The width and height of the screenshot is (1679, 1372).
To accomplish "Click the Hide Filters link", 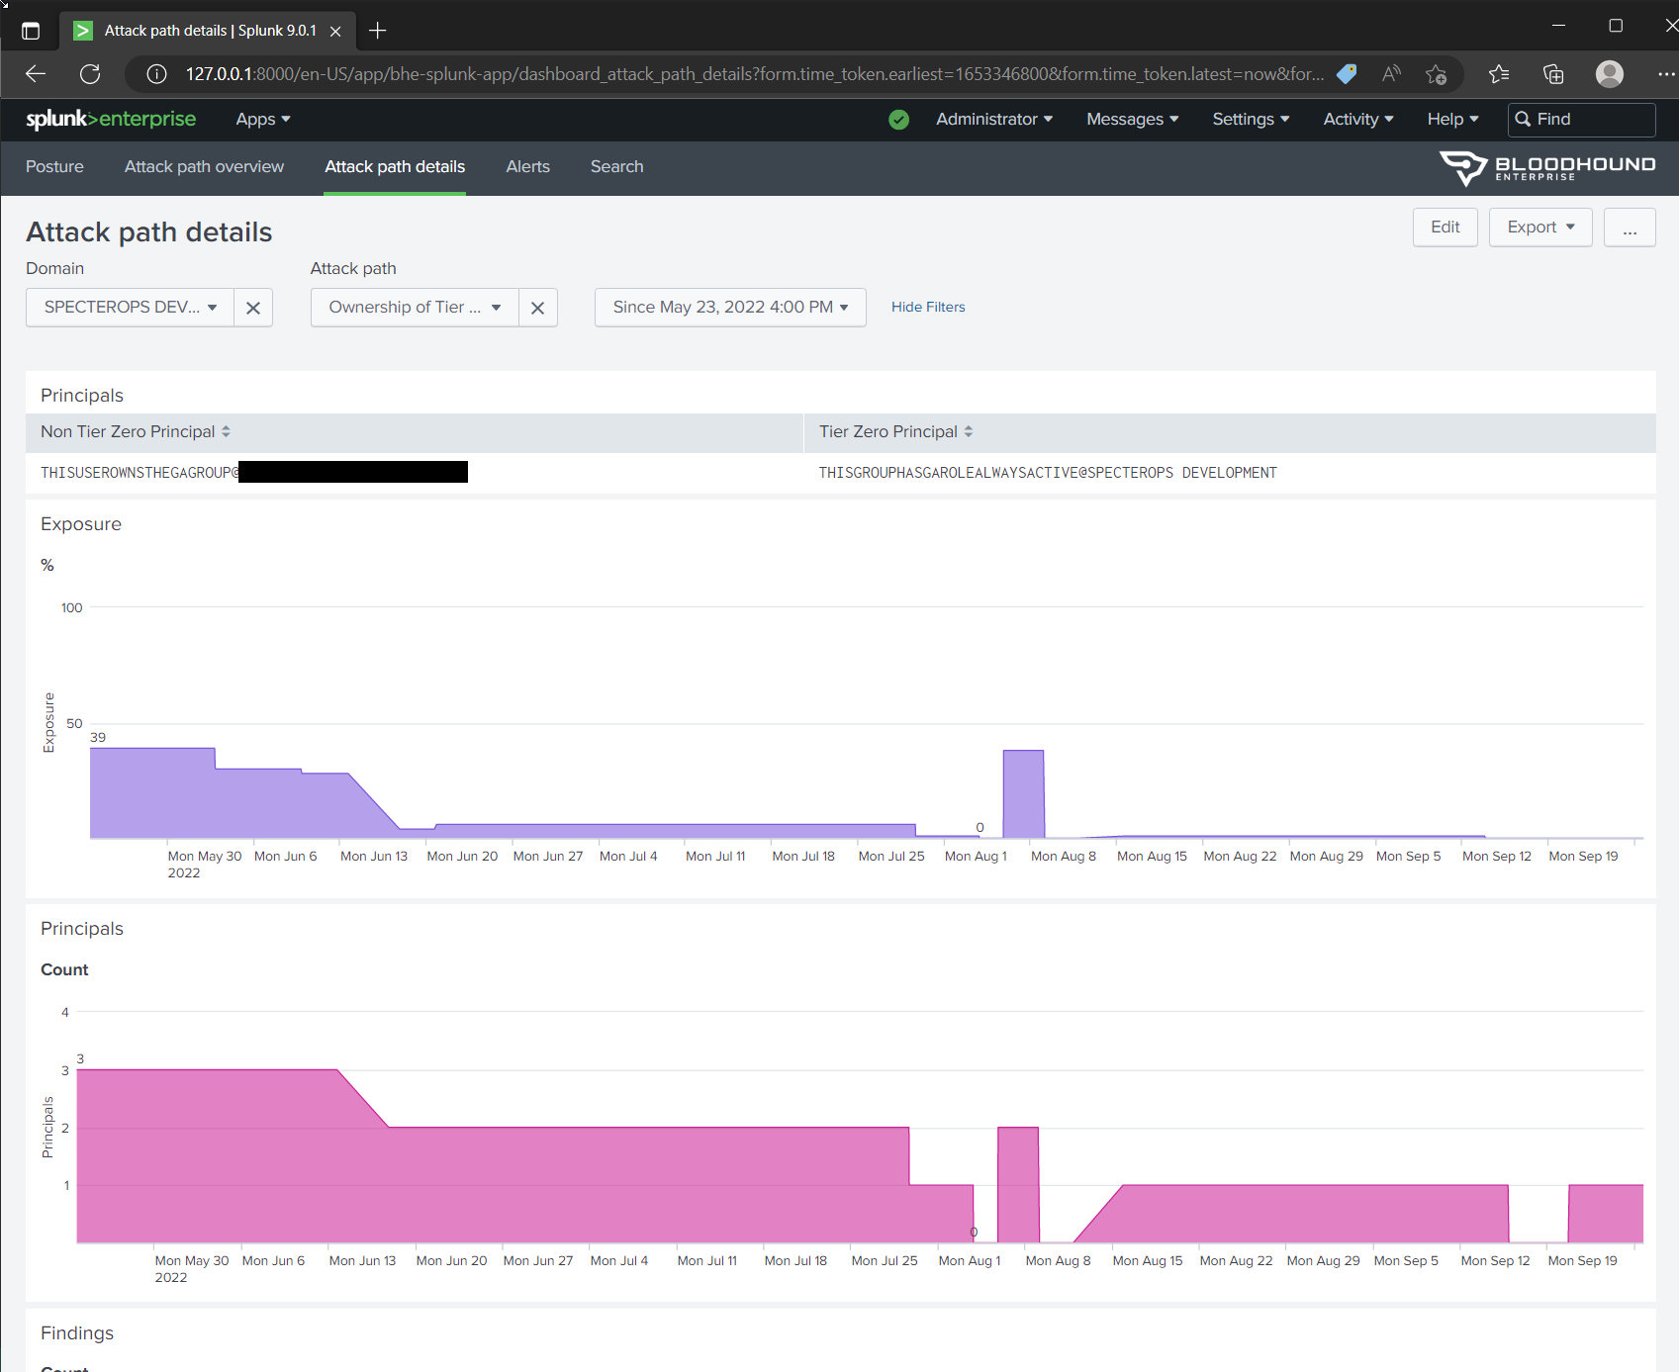I will pyautogui.click(x=928, y=308).
